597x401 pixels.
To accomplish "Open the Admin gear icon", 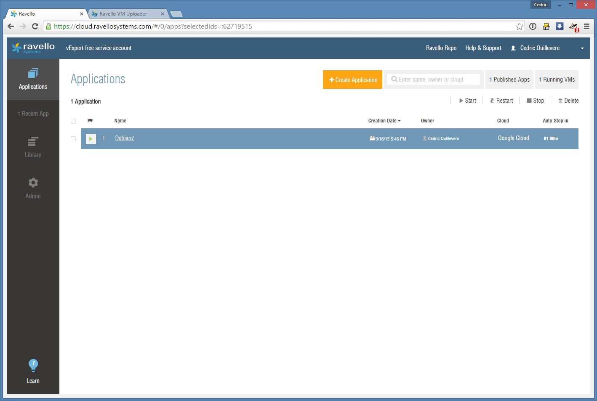I will tap(33, 183).
